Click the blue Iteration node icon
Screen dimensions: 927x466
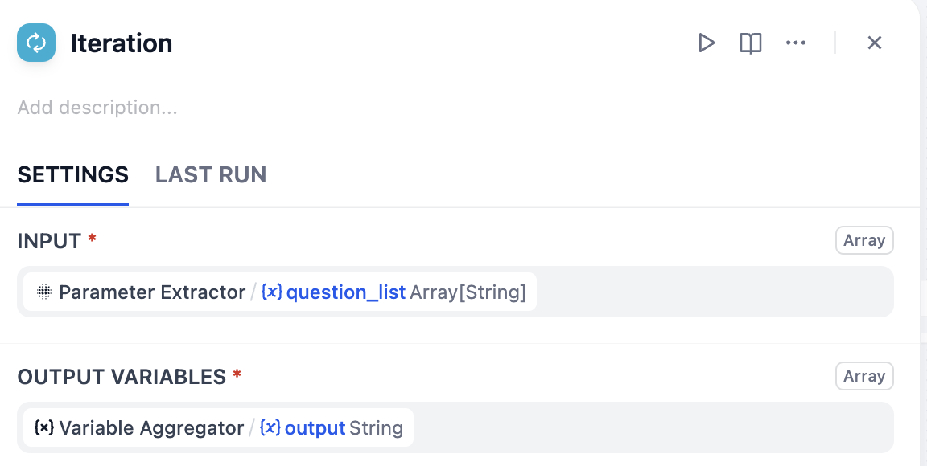coord(36,43)
